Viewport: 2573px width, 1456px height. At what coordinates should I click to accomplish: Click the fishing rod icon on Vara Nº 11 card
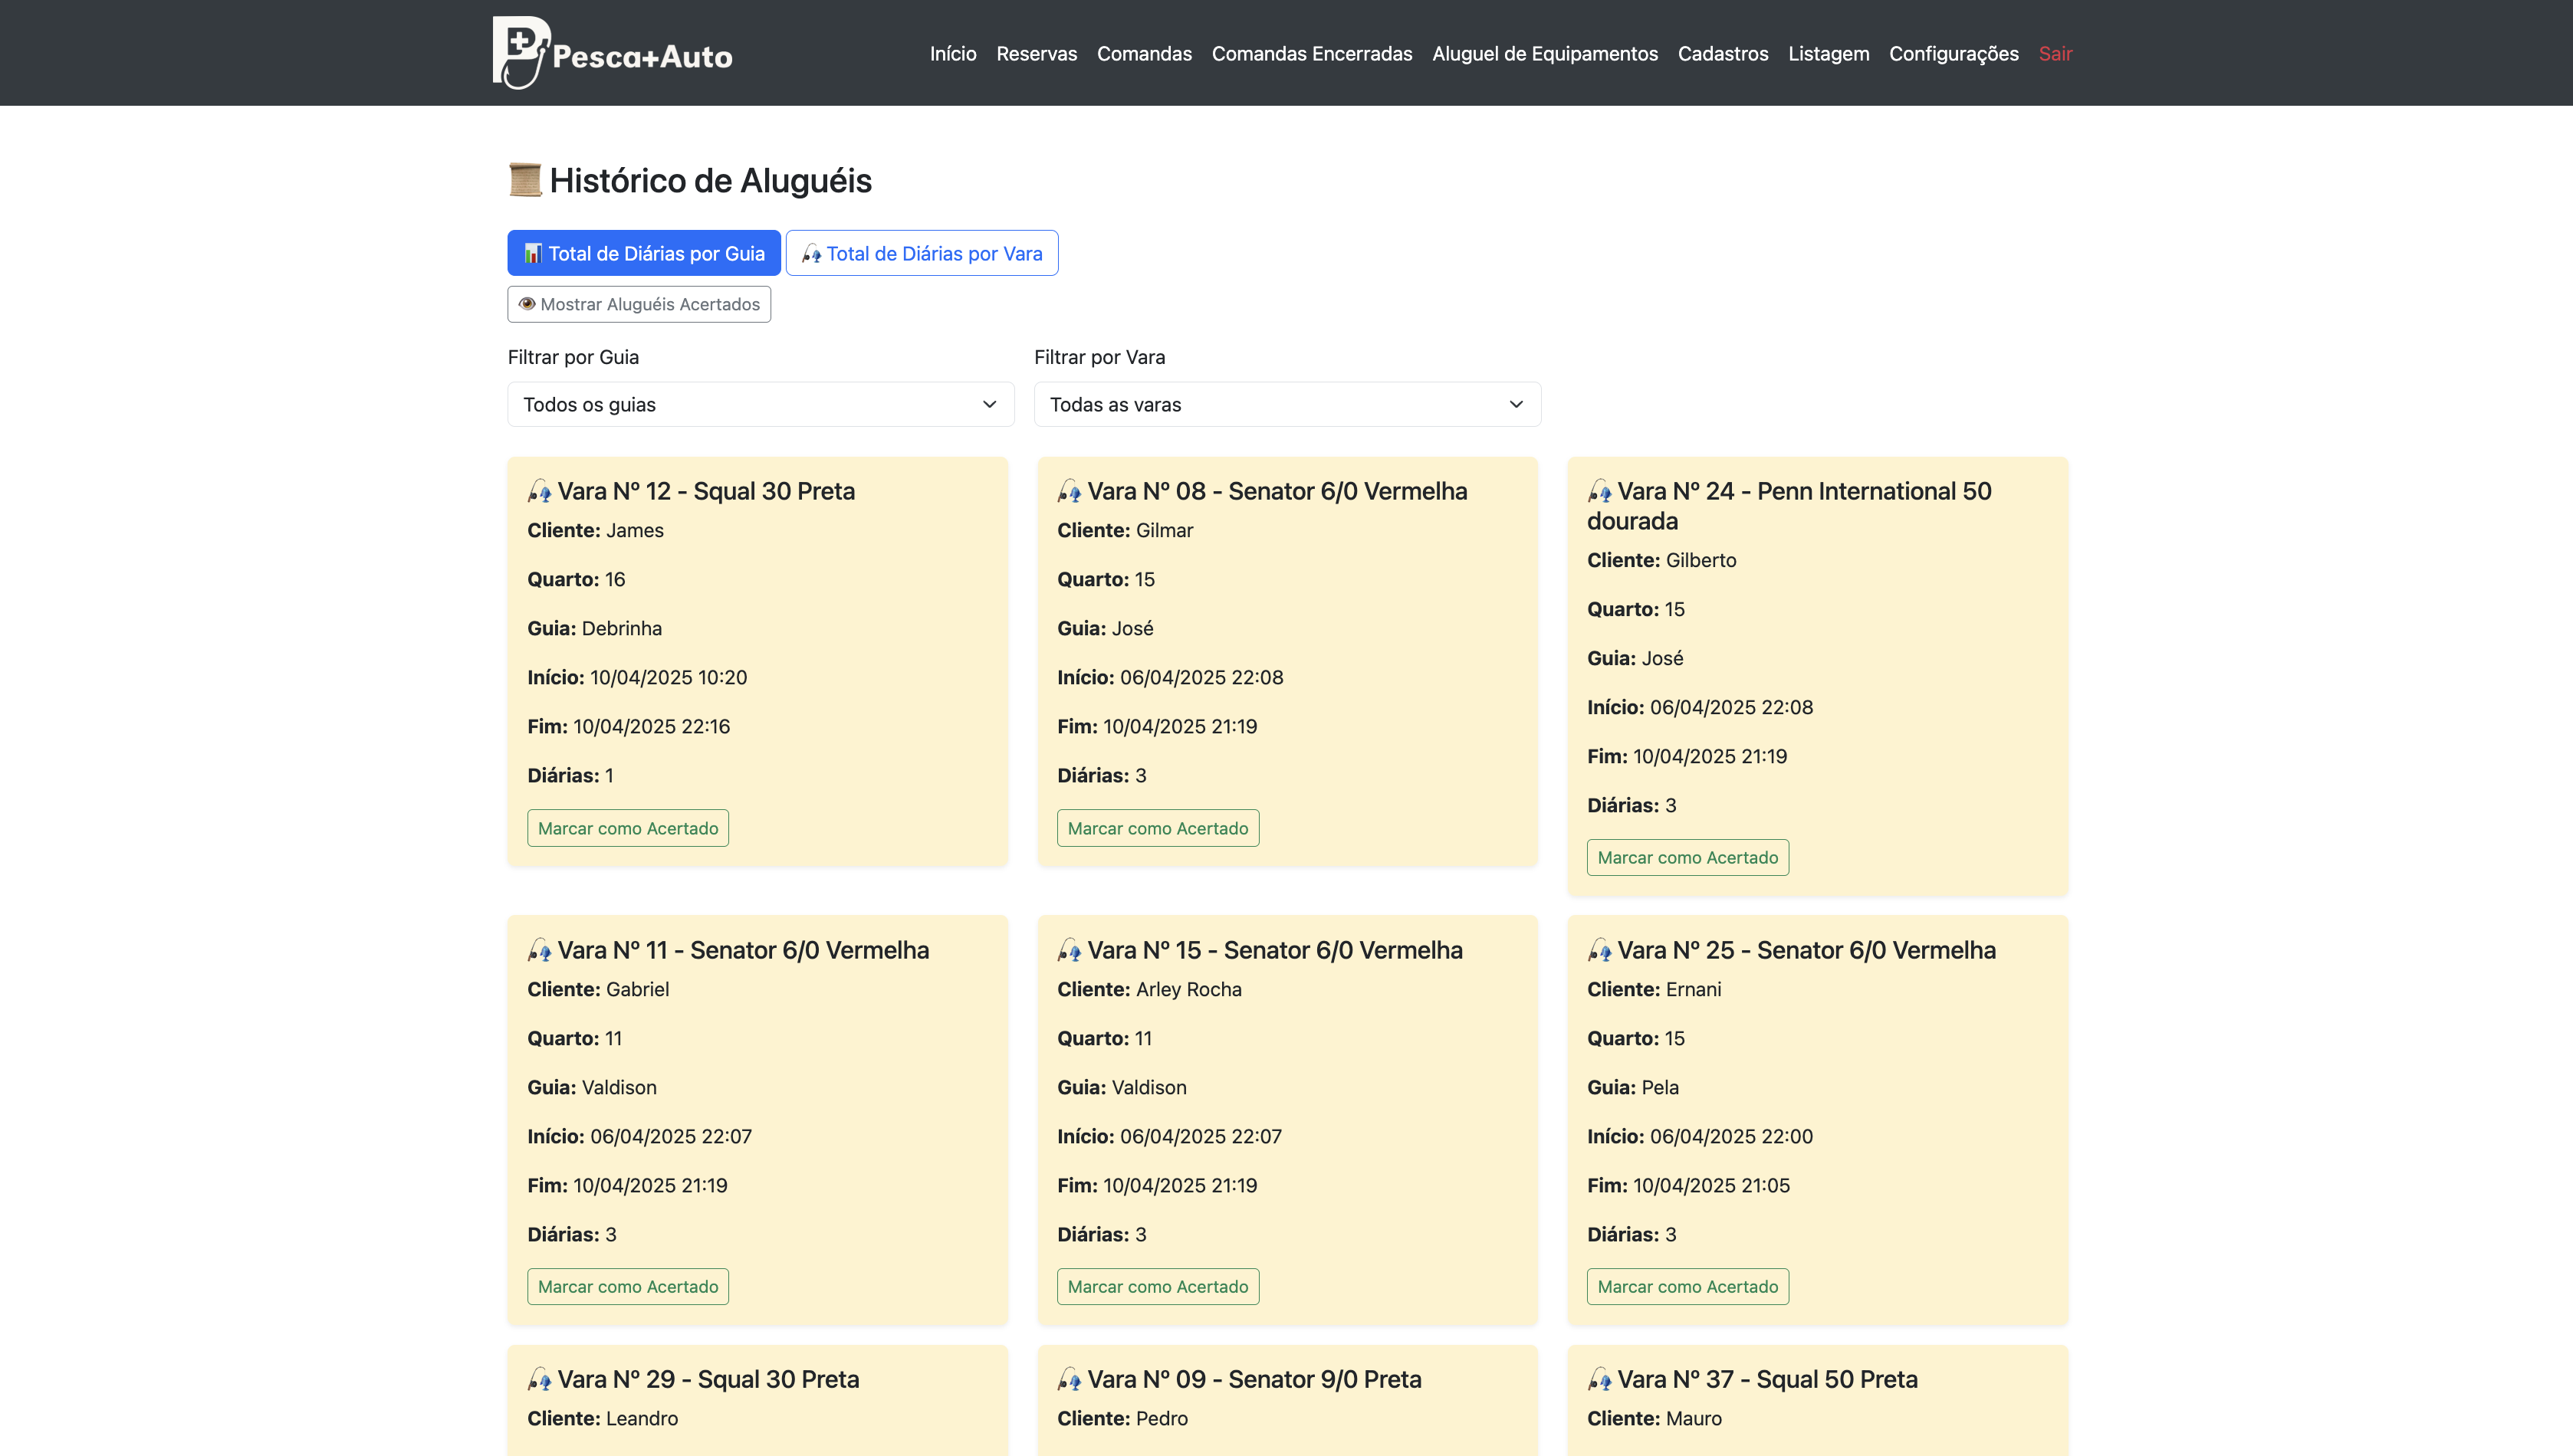pyautogui.click(x=539, y=950)
